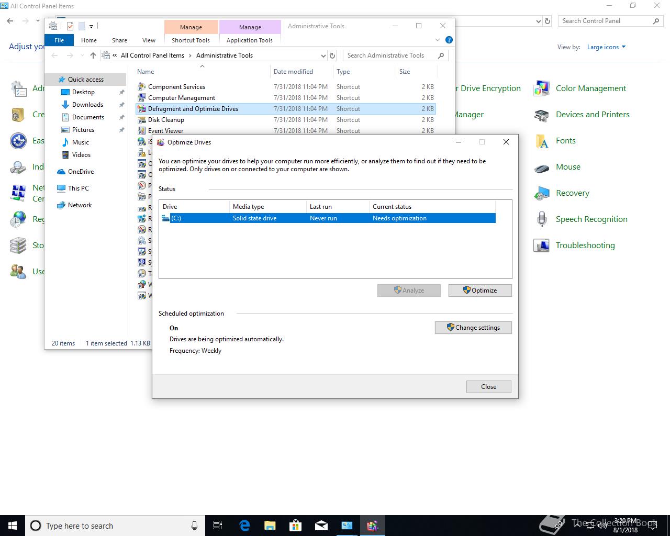Switch to the Home ribbon tab

[88, 40]
